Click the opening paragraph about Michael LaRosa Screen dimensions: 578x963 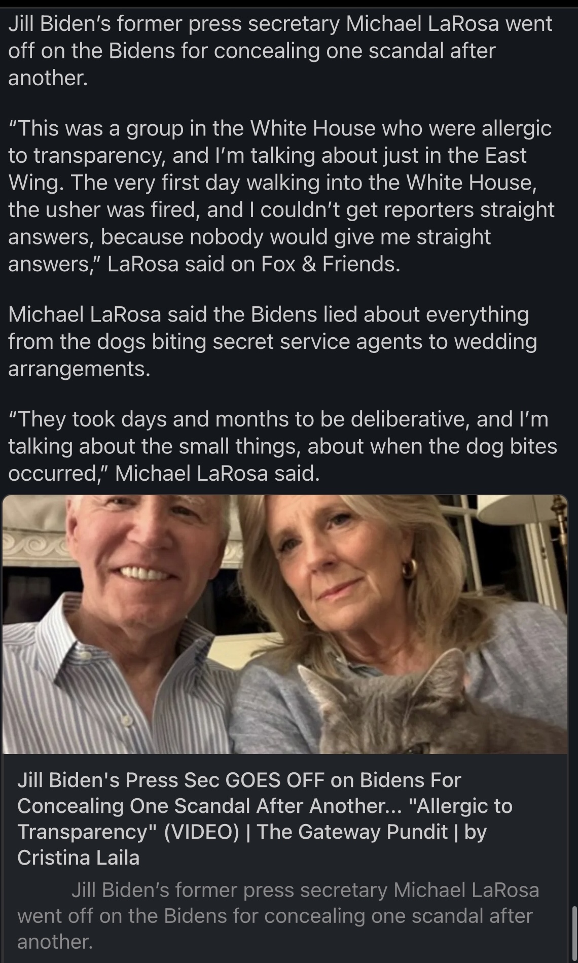pos(280,51)
